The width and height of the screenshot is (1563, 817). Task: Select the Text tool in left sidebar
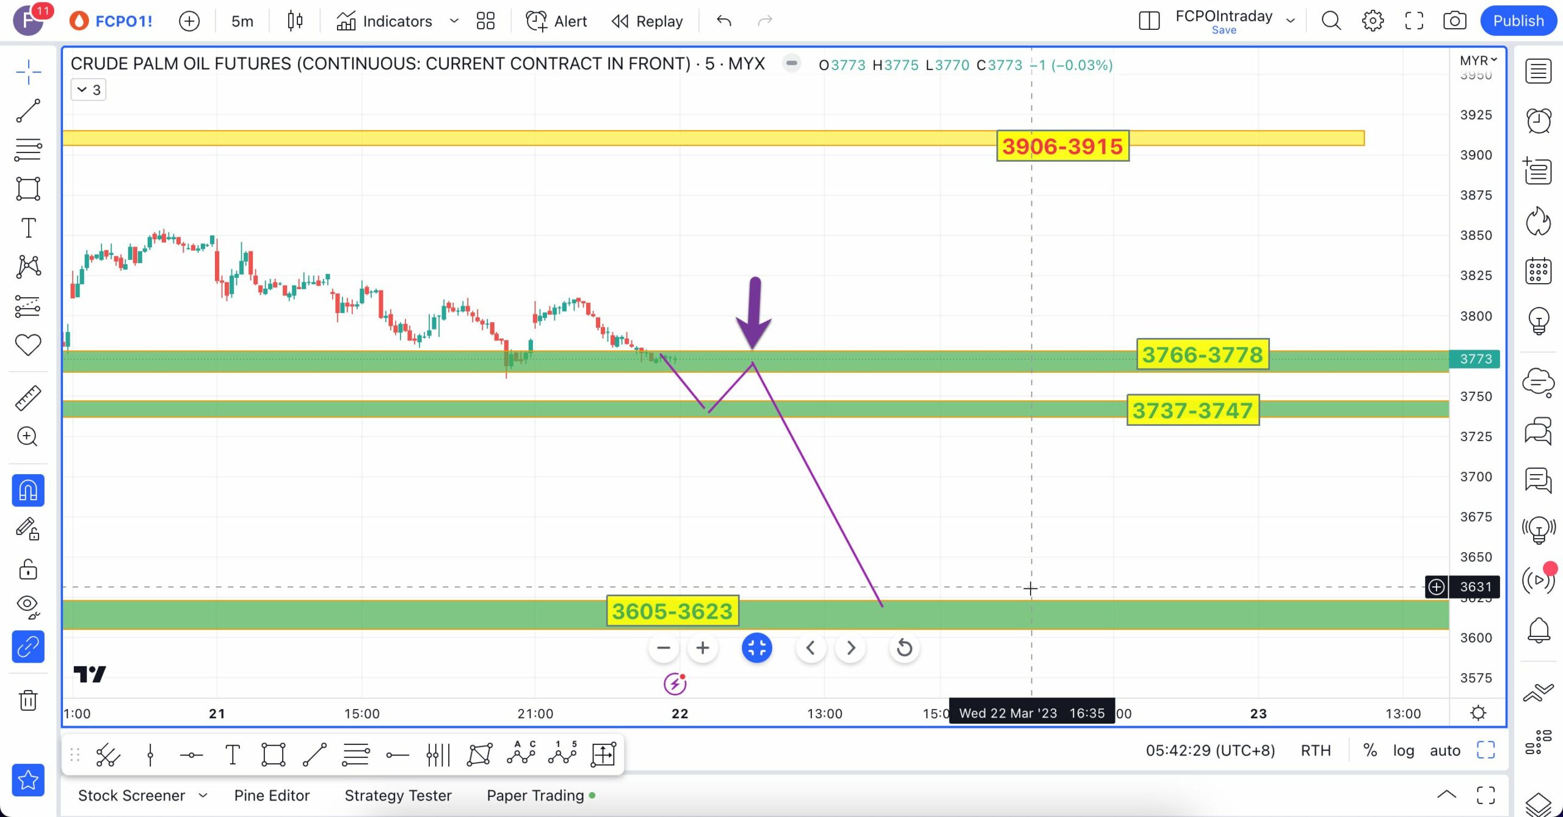[x=28, y=228]
